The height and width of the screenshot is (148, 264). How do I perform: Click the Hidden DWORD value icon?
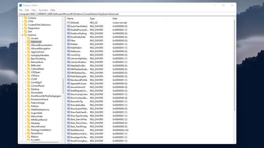pos(68,44)
